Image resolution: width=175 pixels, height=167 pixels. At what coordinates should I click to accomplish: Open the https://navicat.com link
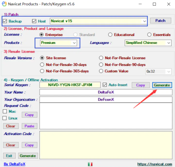(155, 164)
